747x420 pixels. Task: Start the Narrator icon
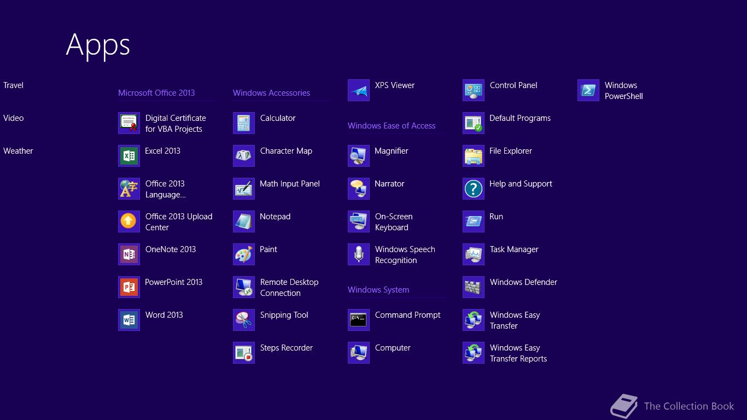pyautogui.click(x=359, y=189)
